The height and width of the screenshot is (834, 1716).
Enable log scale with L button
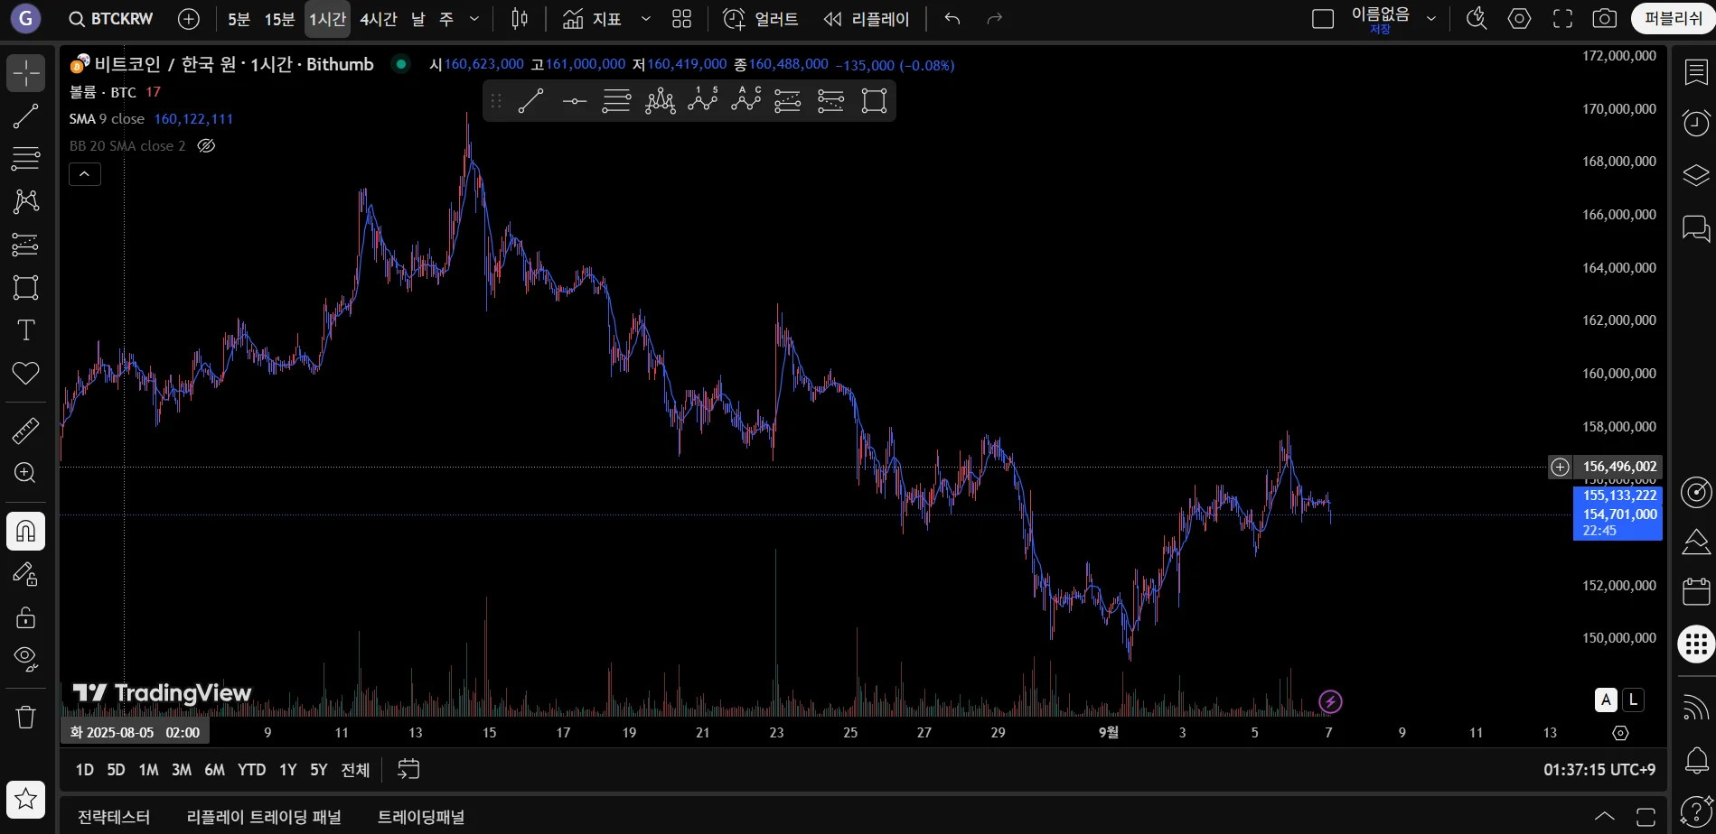[1633, 700]
